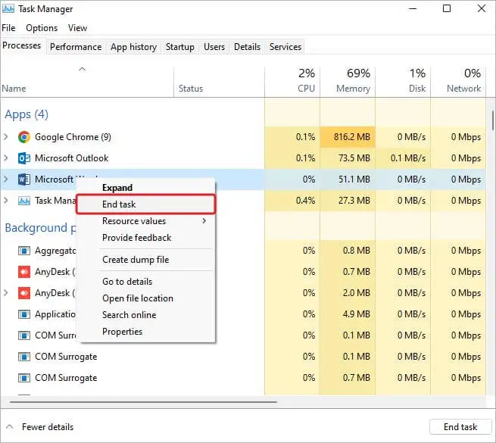
Task: Expand the Google Chrome (9) process group
Action: 6,137
